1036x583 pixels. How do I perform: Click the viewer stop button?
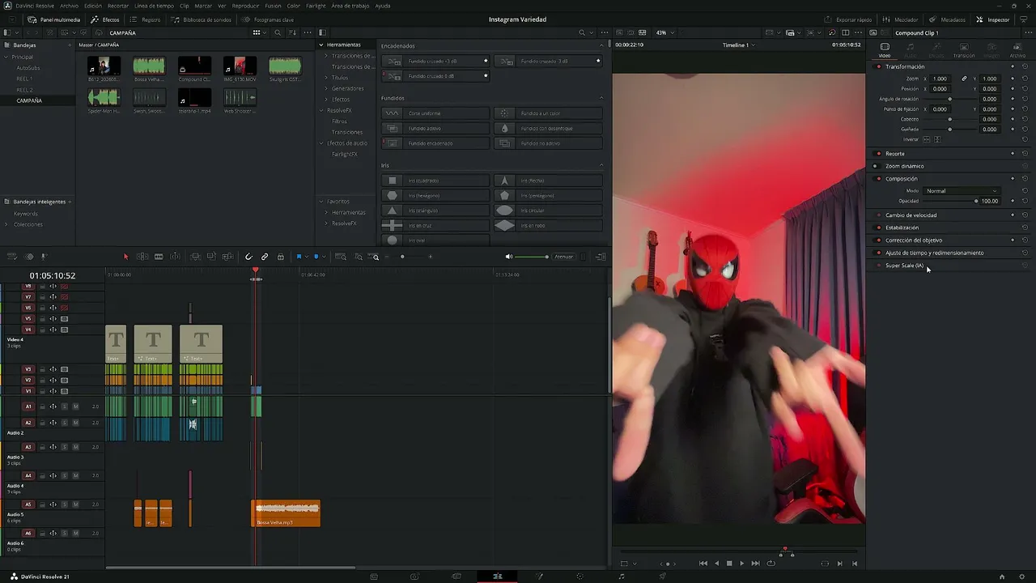point(729,564)
